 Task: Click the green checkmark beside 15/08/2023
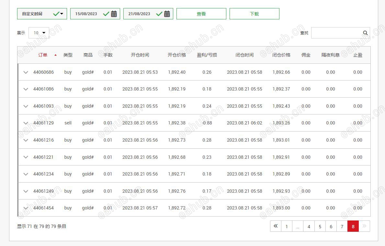point(106,14)
